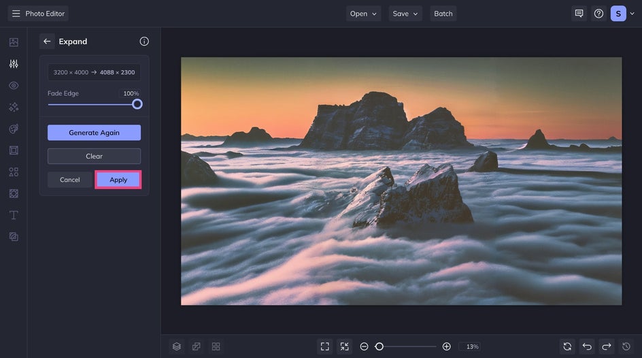Viewport: 642px width, 358px height.
Task: Open the help question mark icon
Action: pyautogui.click(x=598, y=14)
